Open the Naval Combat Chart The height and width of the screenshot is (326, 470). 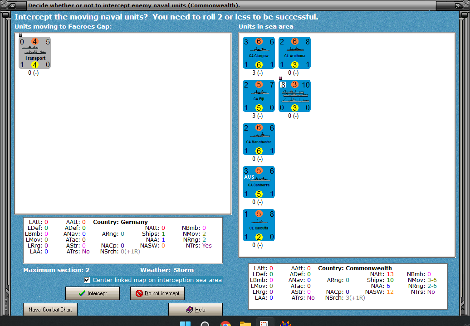click(50, 310)
